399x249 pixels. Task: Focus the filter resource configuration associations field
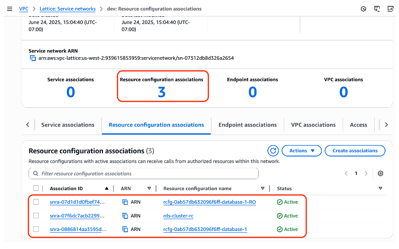pyautogui.click(x=143, y=173)
